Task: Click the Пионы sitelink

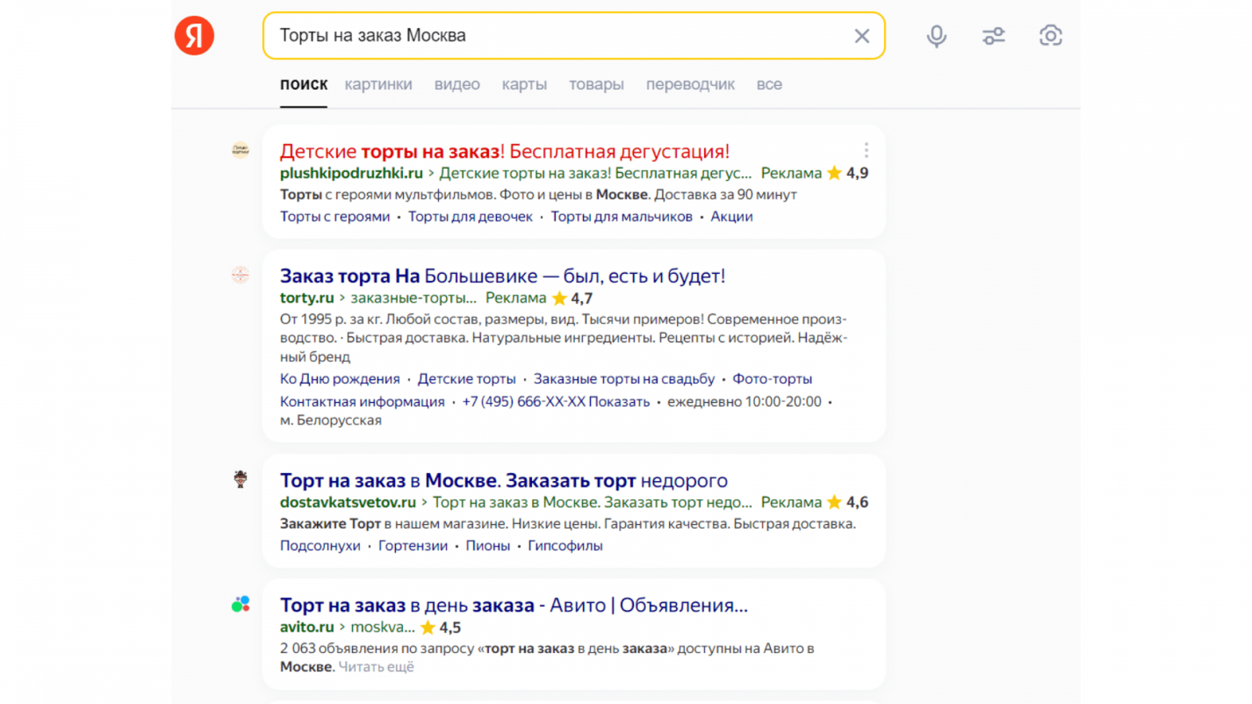Action: (x=487, y=546)
